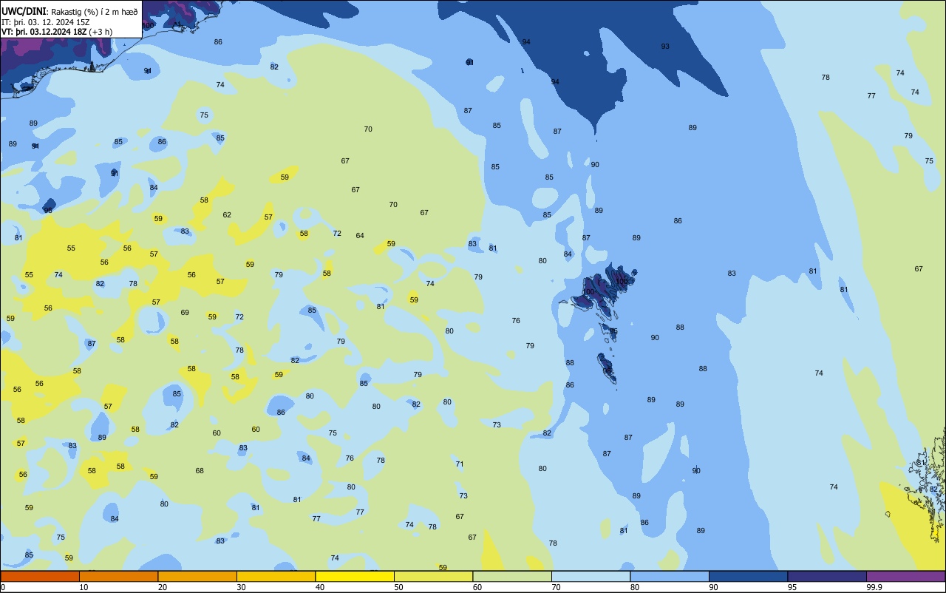Click the 'IT: þri. 03. 12. 2024 15Z' line
Screen dimensions: 946x593
46,22
